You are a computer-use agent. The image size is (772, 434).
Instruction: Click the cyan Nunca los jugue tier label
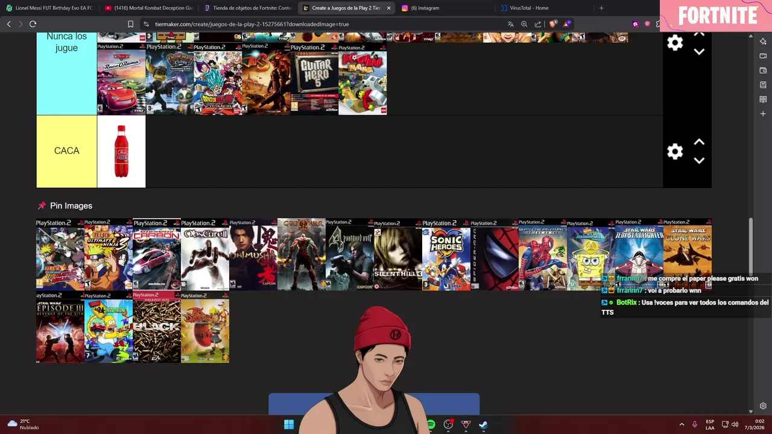[66, 73]
